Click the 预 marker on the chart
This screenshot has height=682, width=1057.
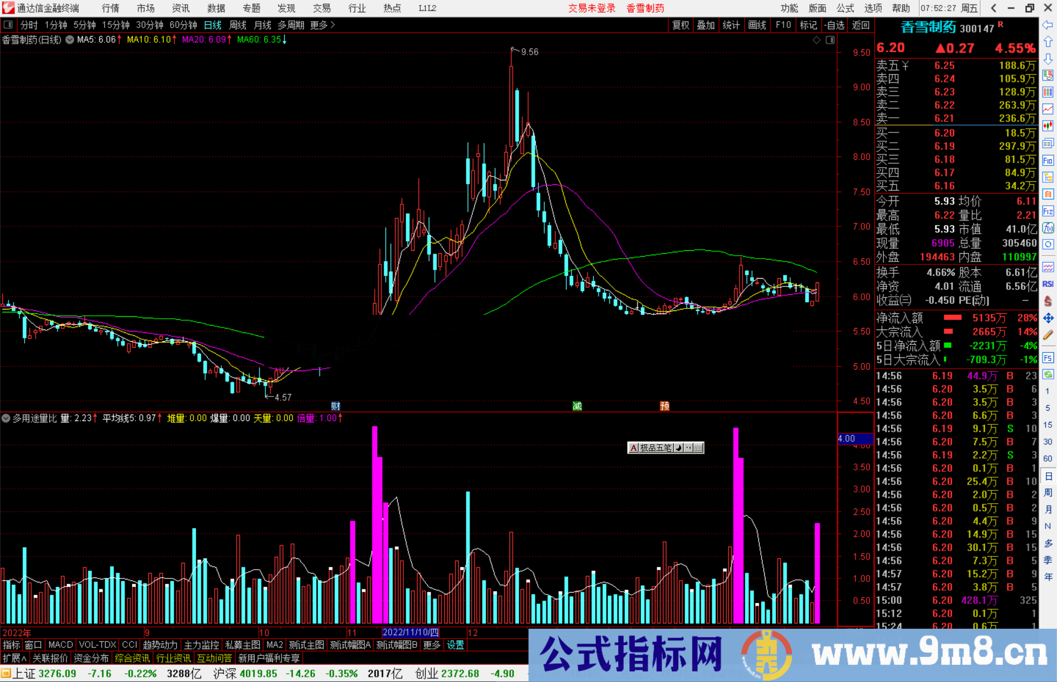tap(665, 406)
